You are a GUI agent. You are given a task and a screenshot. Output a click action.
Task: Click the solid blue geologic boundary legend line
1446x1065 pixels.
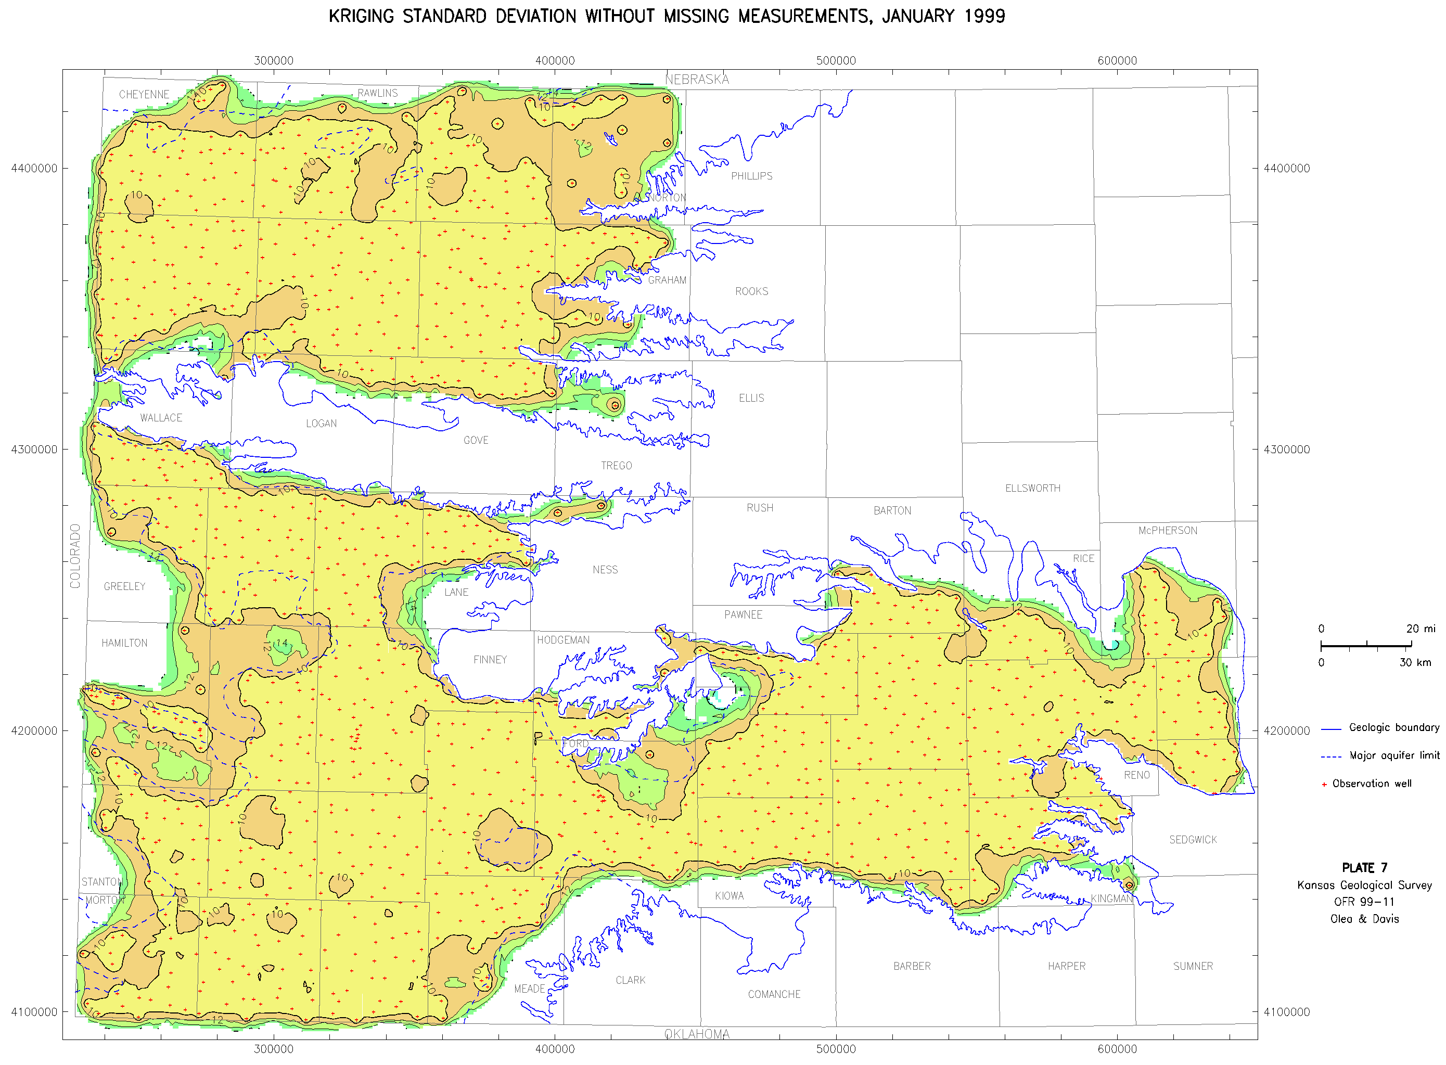[1330, 728]
